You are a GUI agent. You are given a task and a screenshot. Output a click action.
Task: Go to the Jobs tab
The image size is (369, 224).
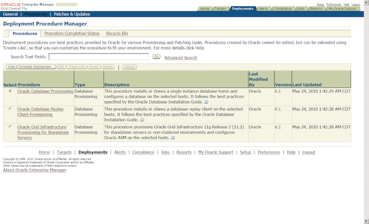tap(301, 9)
